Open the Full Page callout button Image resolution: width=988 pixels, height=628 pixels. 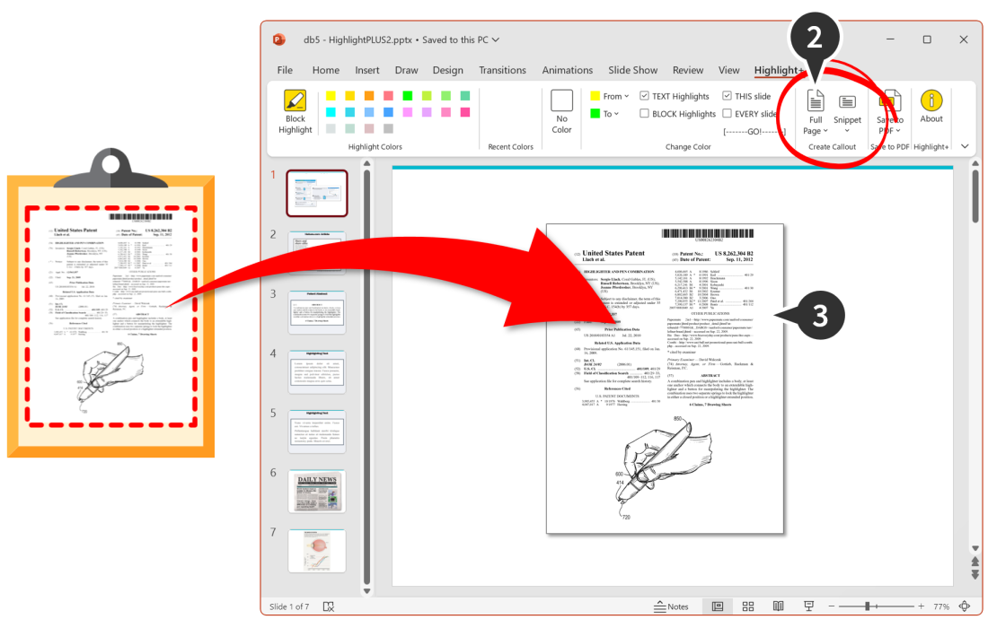pyautogui.click(x=816, y=112)
